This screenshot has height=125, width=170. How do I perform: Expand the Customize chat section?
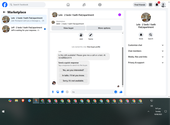pos(146,45)
